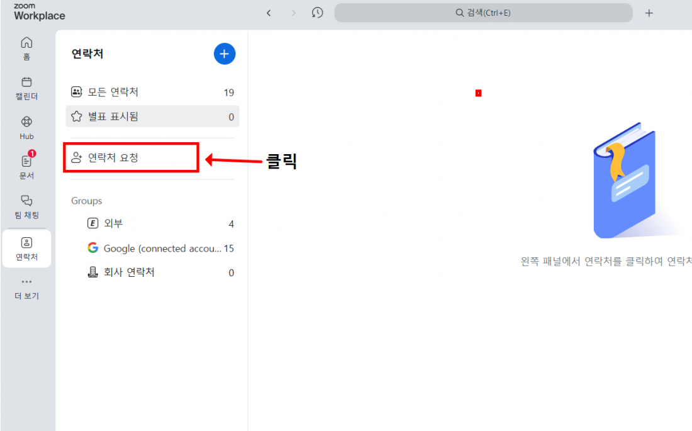The image size is (692, 431).
Task: Click the plus icon beside search bar
Action: [649, 13]
